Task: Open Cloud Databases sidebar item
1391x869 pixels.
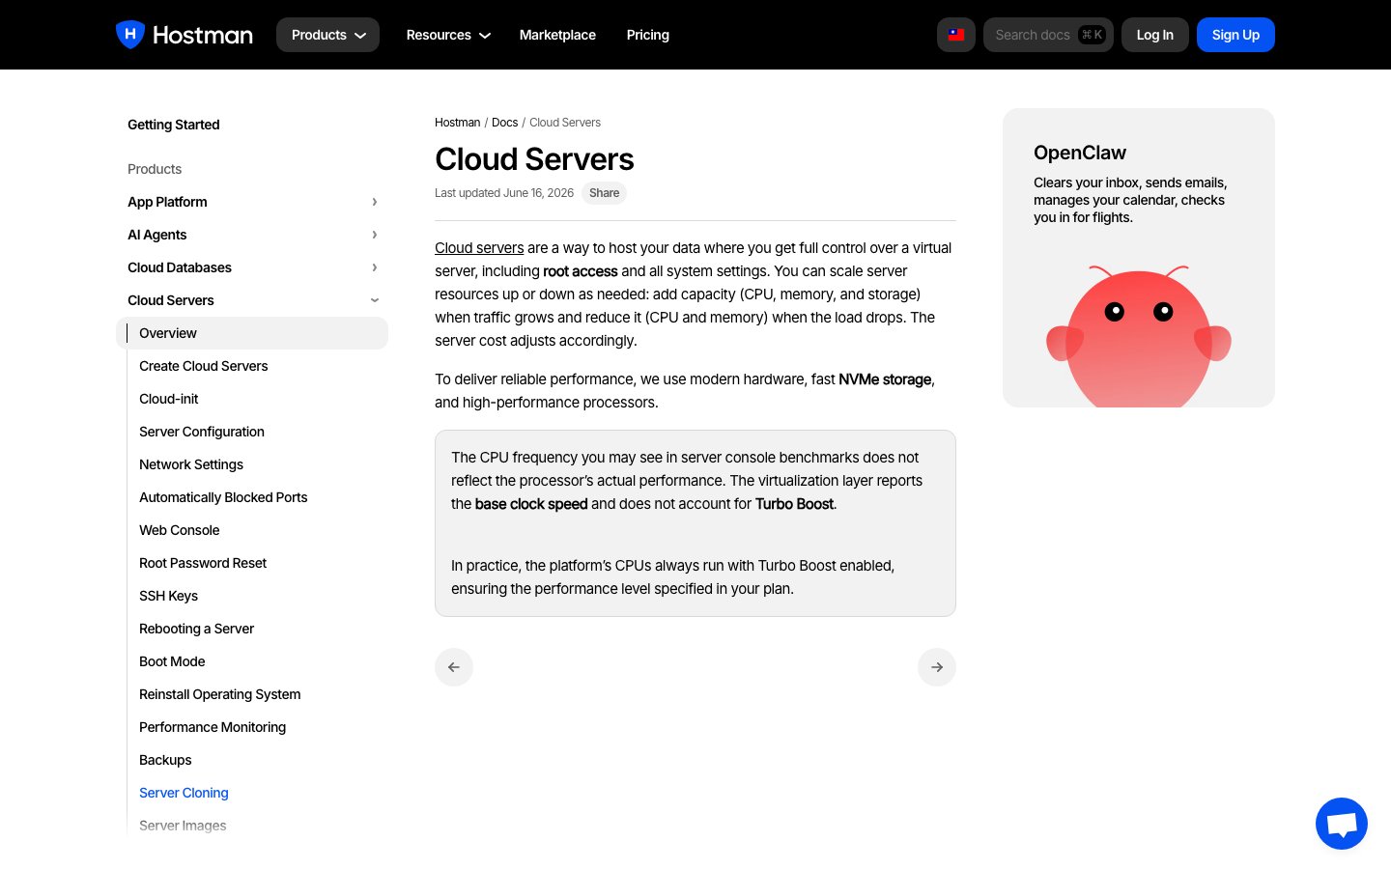Action: (x=180, y=267)
